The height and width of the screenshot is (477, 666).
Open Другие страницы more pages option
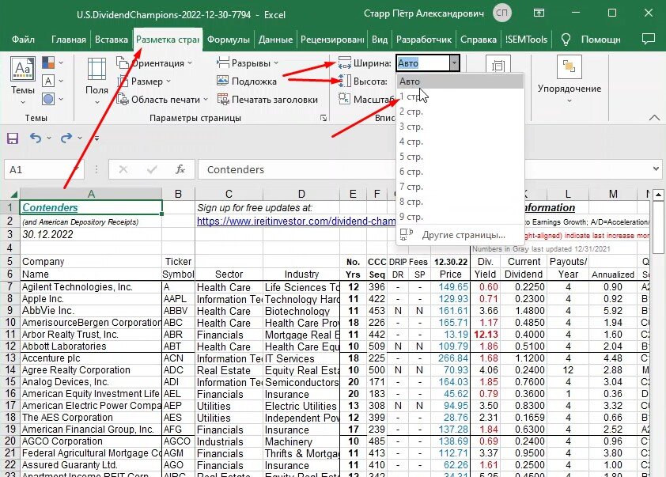(460, 235)
